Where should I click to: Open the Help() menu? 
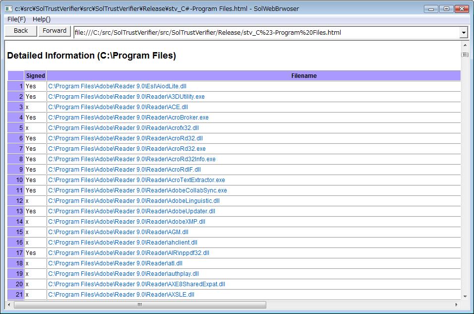coord(42,19)
